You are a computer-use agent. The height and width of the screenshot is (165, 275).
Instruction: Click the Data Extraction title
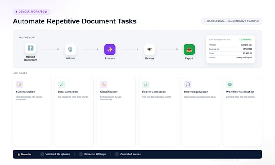68,92
